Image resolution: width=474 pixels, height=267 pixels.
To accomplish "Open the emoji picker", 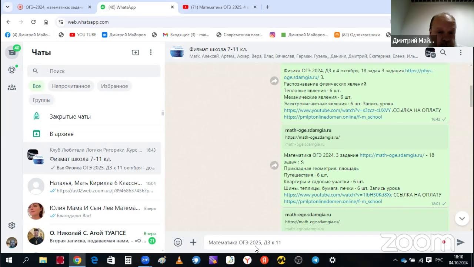I will [x=178, y=243].
